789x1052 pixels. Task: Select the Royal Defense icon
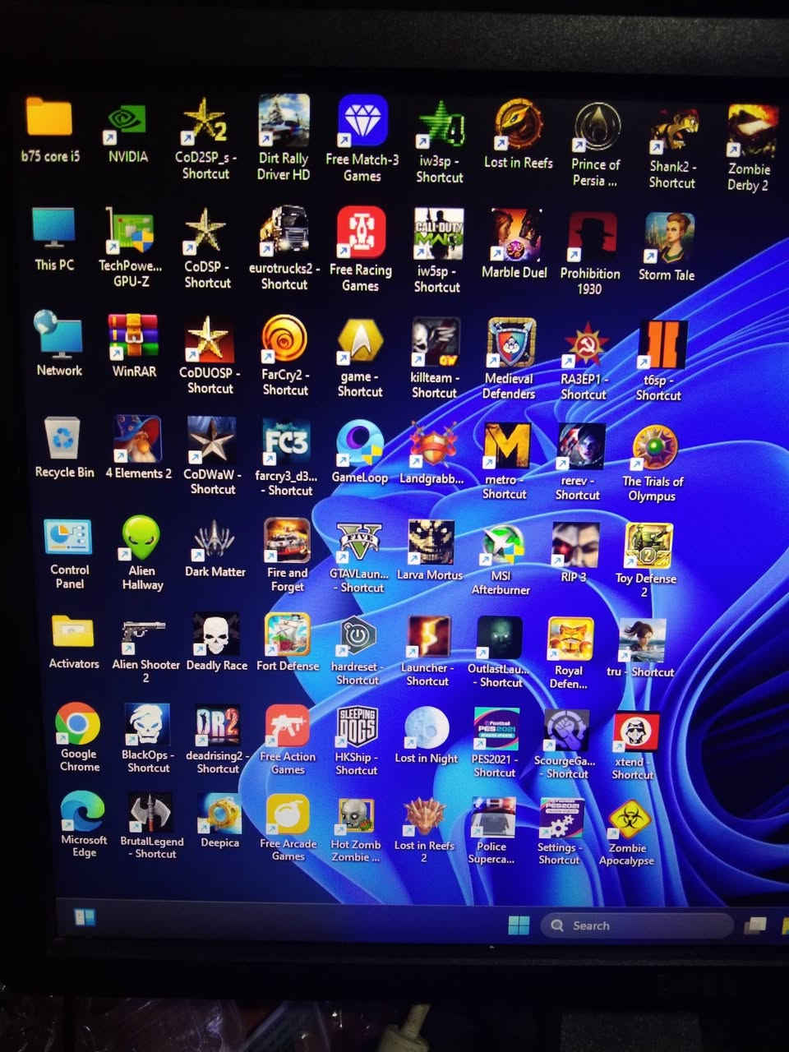570,640
